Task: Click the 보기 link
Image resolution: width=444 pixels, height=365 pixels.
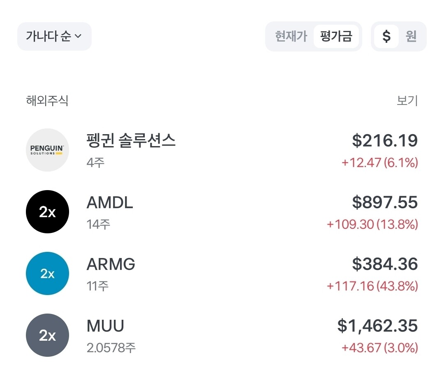Action: tap(407, 100)
